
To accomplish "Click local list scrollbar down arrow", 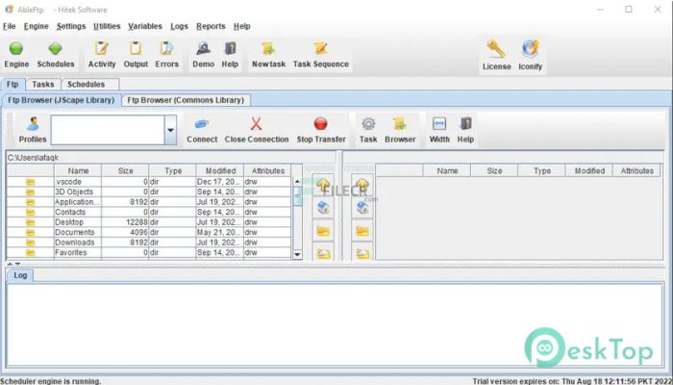I will pos(297,254).
